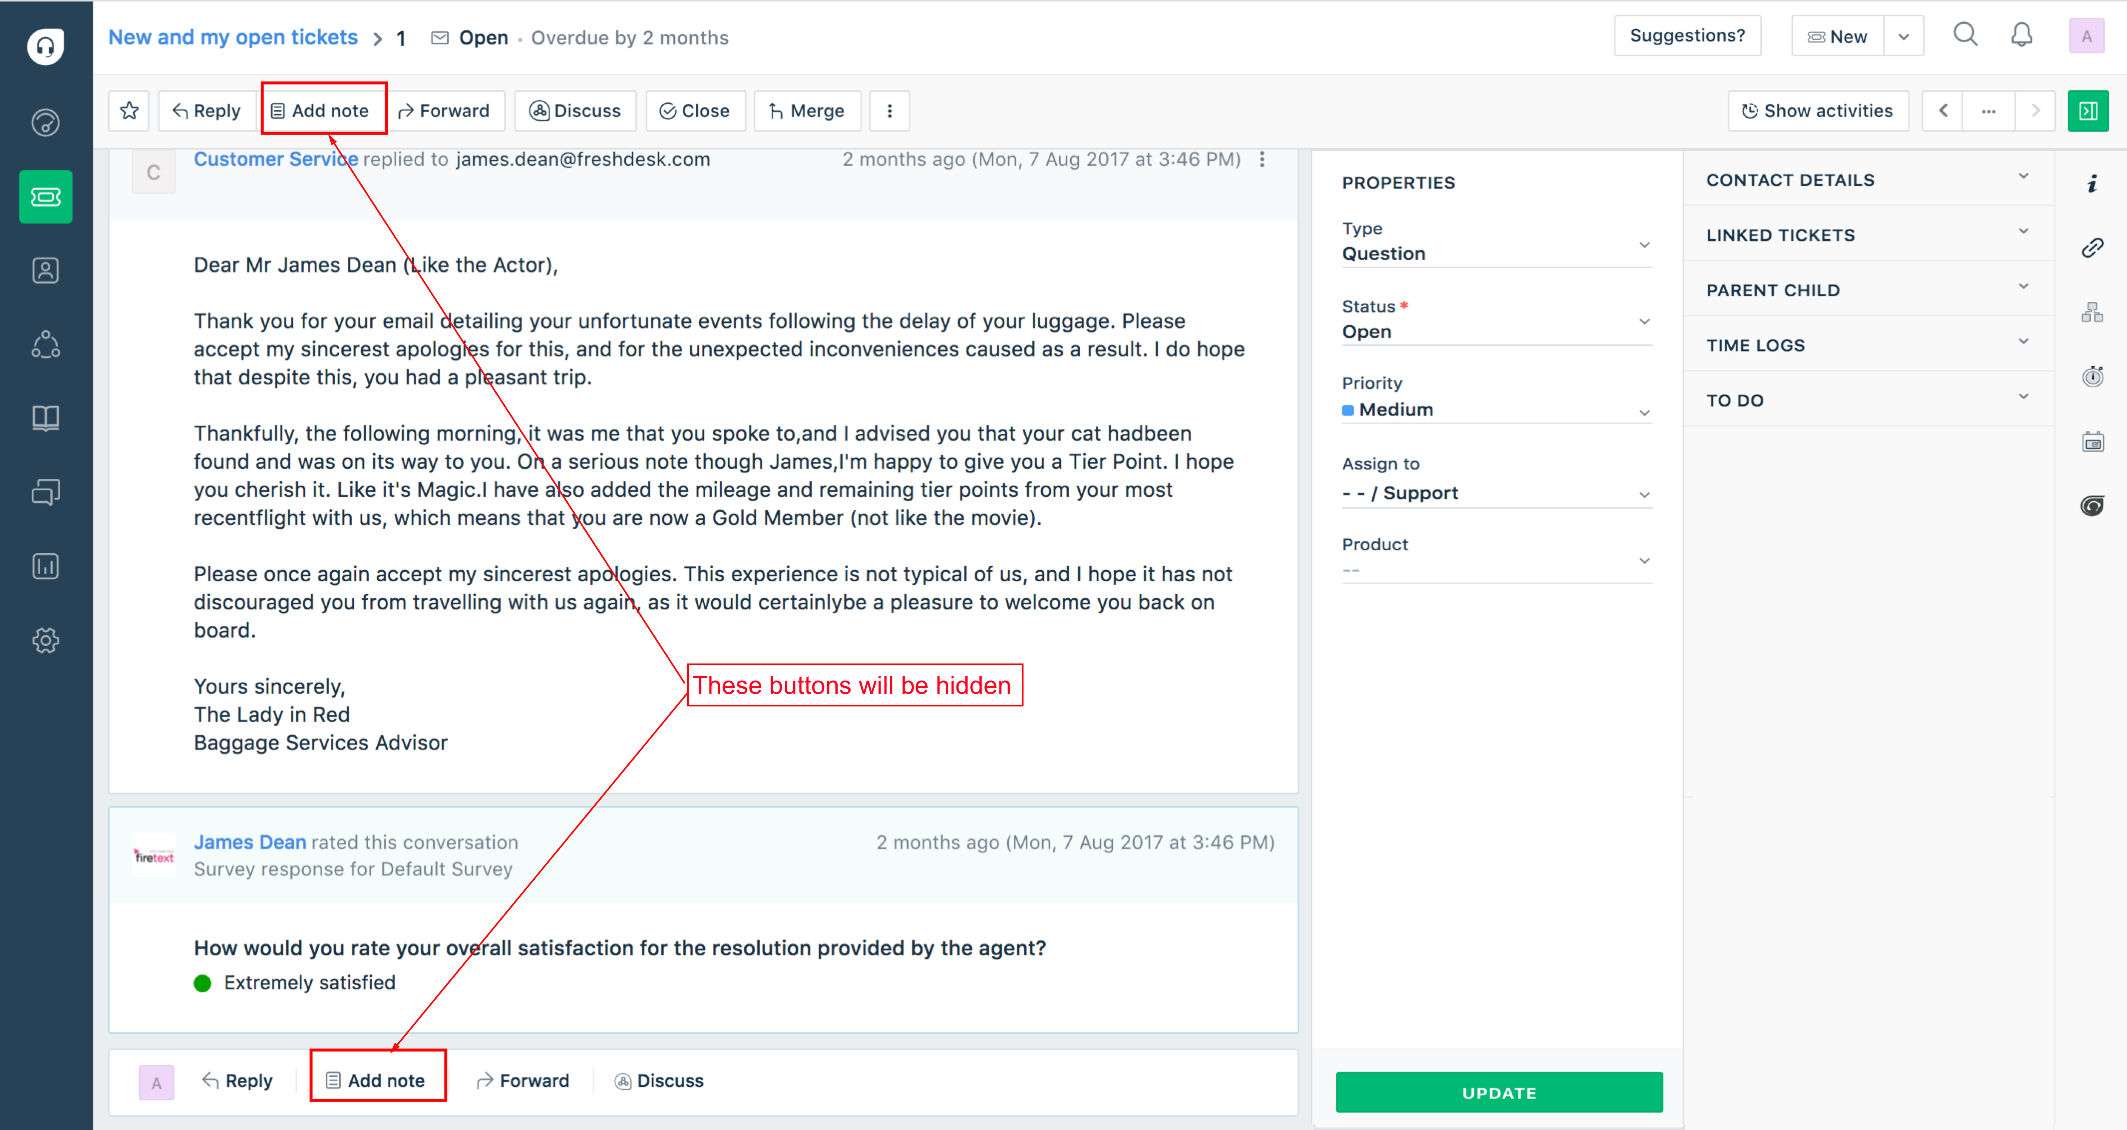
Task: Click Discuss in the bottom reply bar
Action: tap(659, 1080)
